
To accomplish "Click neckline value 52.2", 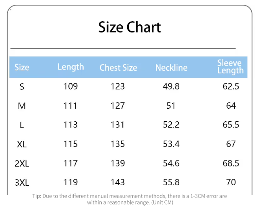I will coord(171,125).
